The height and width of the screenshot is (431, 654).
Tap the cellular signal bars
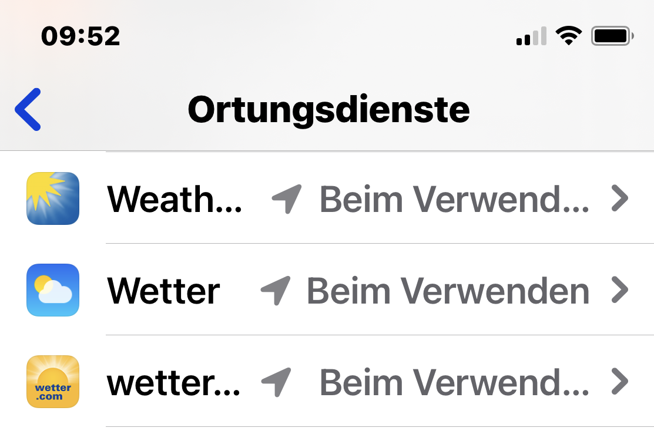[x=531, y=36]
